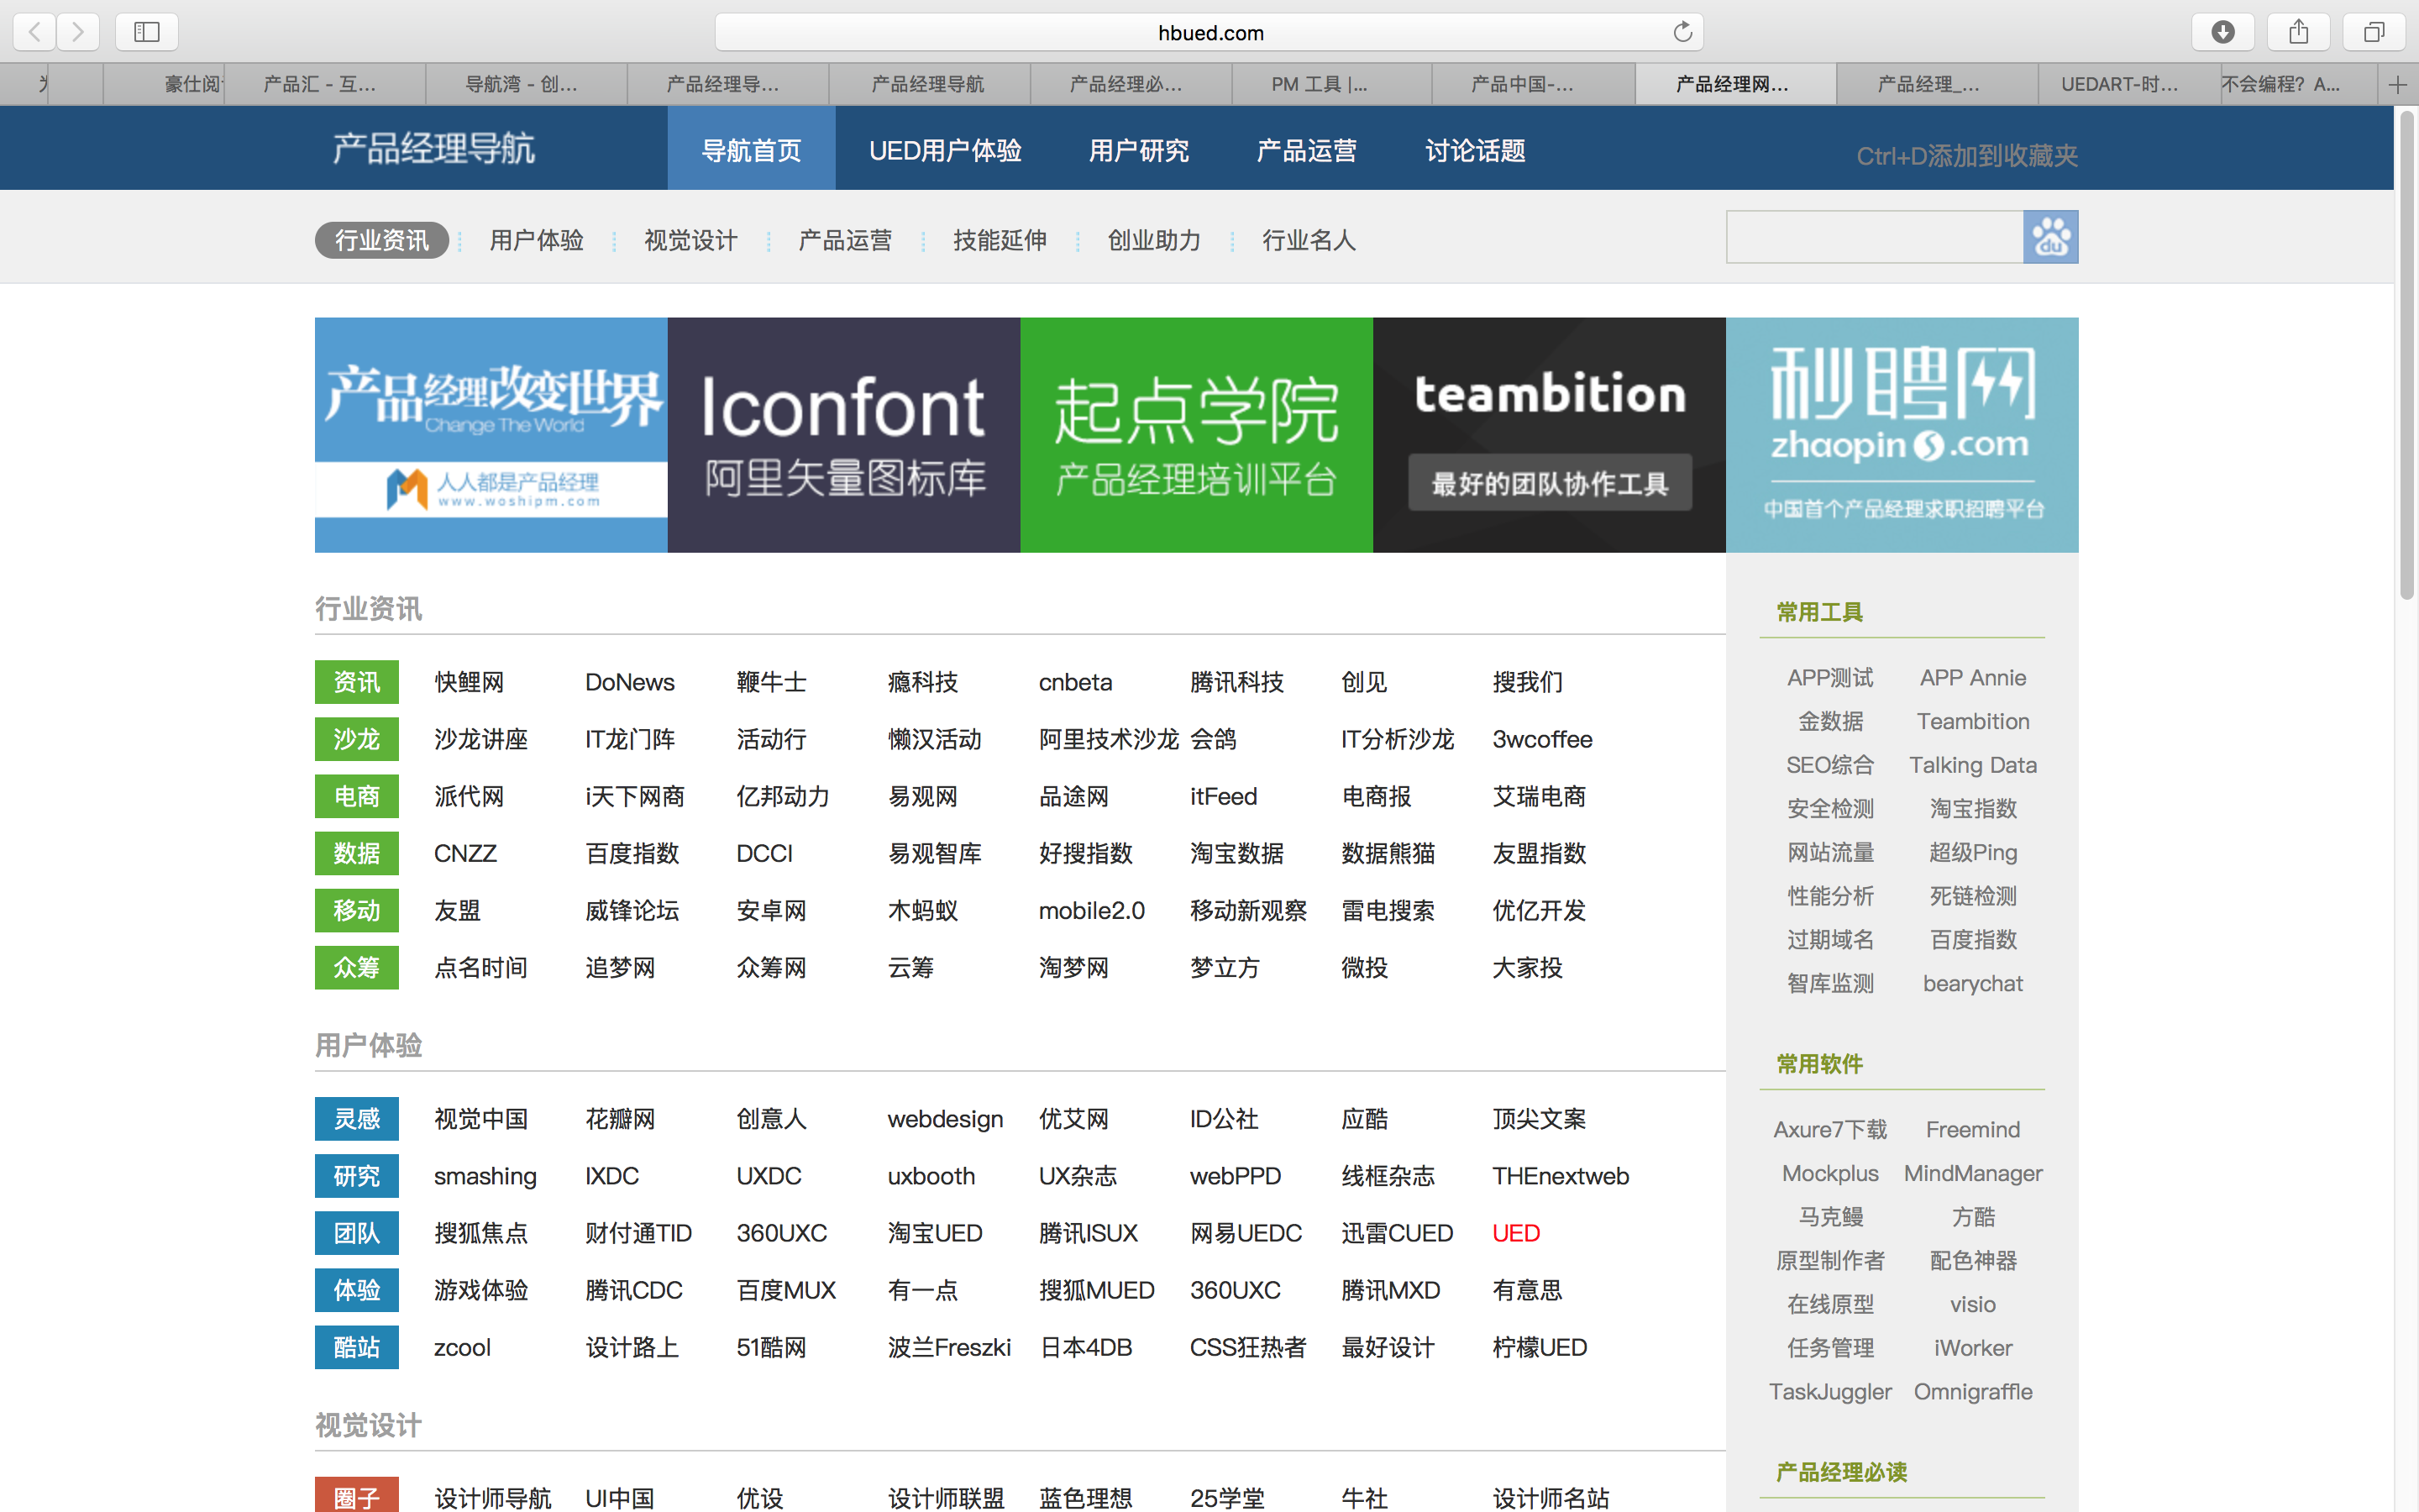Open the Axure7下载 software link
The height and width of the screenshot is (1512, 2419).
1830,1130
